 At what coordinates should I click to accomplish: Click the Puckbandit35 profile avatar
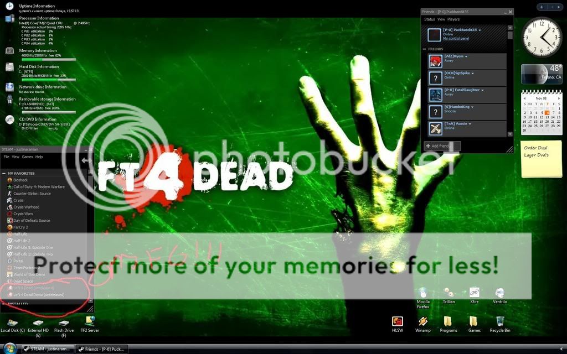tap(434, 35)
